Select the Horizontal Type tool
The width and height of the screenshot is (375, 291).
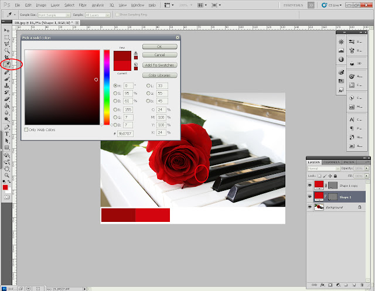pos(6,134)
